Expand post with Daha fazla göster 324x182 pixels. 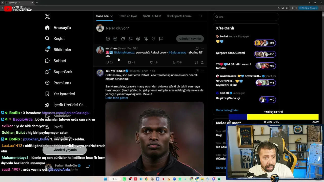[117, 98]
